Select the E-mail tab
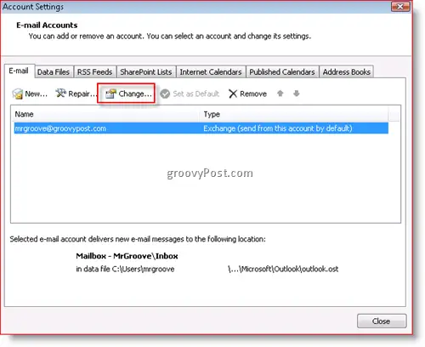This screenshot has height=347, width=425. pos(19,71)
